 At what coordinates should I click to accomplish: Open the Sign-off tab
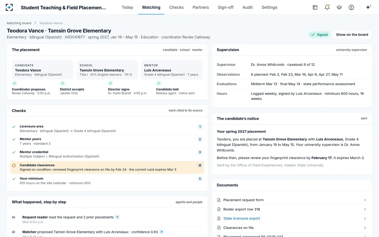[226, 7]
